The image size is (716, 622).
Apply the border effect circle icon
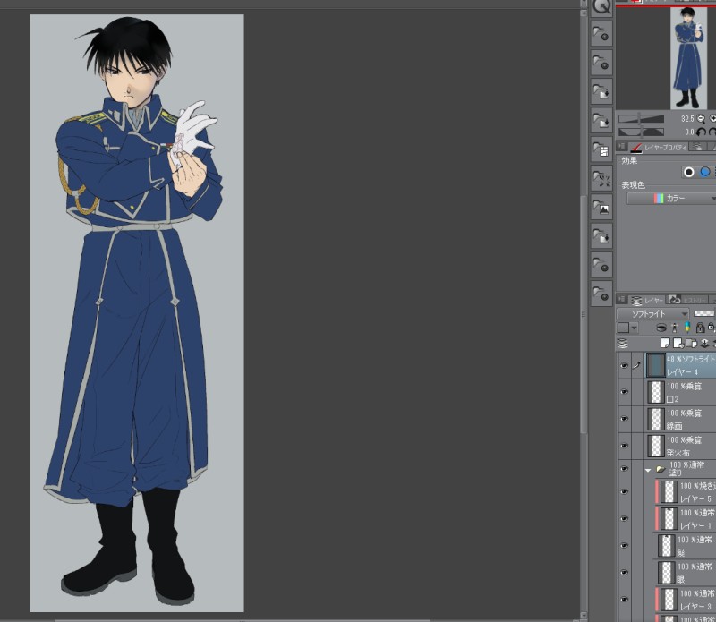(x=688, y=172)
